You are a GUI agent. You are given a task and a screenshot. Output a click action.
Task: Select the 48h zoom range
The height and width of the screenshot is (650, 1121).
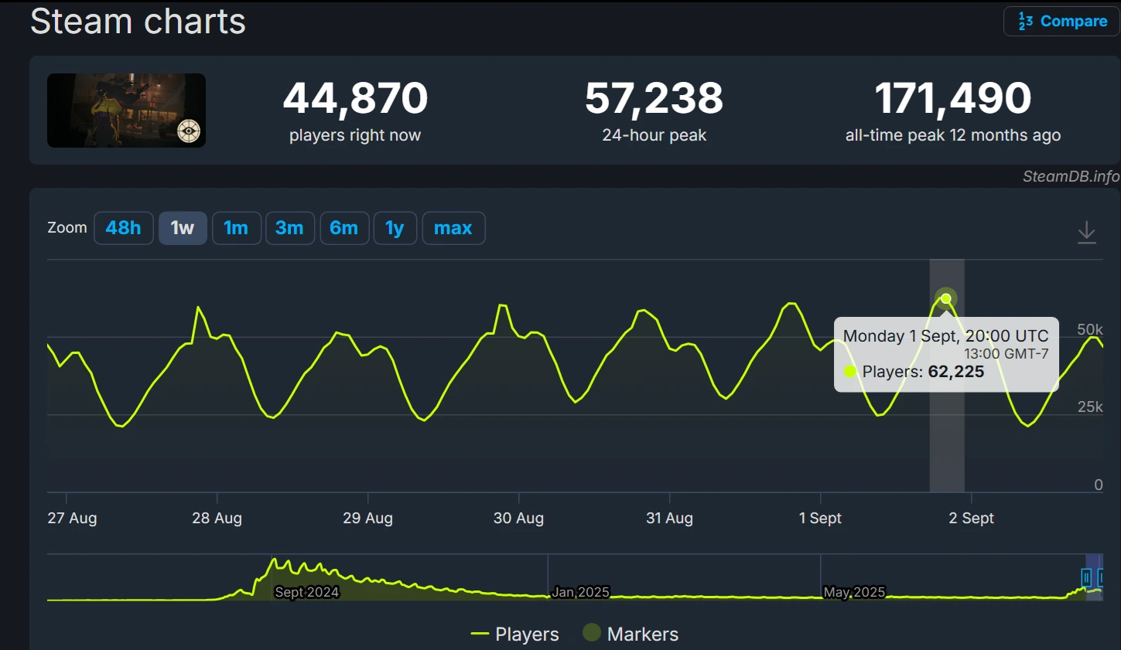pyautogui.click(x=124, y=228)
